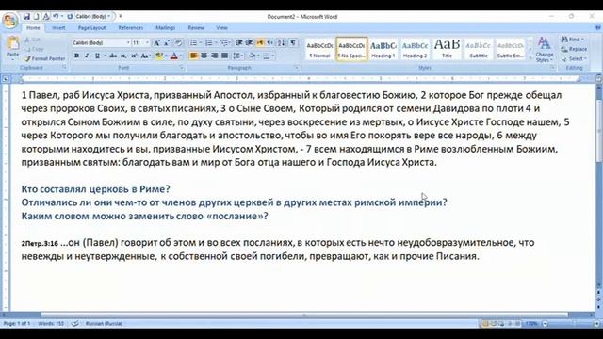Sort the selected paragraphs
The width and height of the screenshot is (603, 339).
click(282, 42)
